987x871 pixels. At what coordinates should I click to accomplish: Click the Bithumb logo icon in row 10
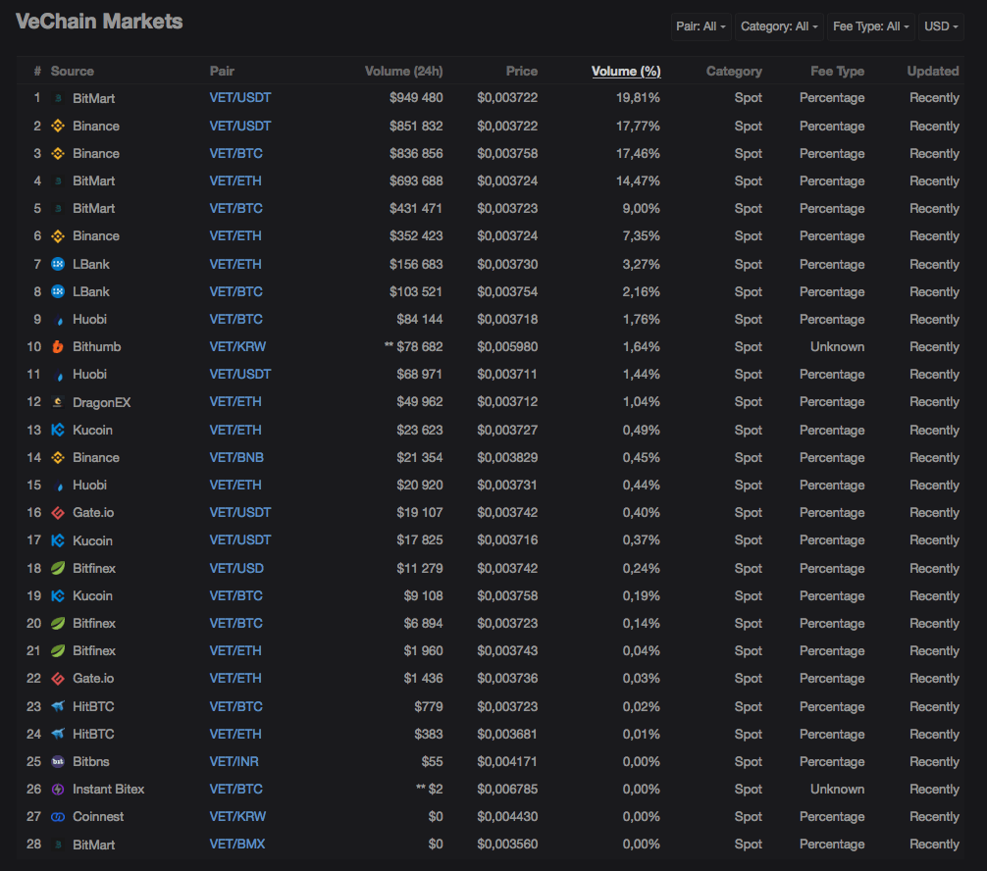[x=58, y=347]
